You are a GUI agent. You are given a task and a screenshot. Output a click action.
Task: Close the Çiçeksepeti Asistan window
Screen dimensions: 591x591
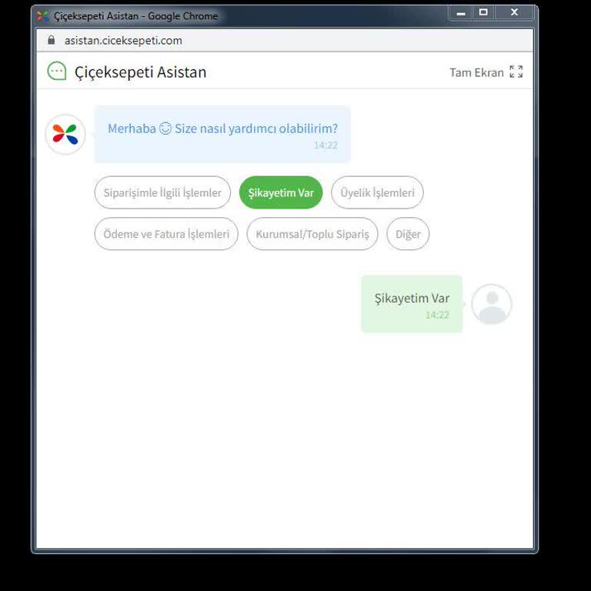(x=514, y=13)
